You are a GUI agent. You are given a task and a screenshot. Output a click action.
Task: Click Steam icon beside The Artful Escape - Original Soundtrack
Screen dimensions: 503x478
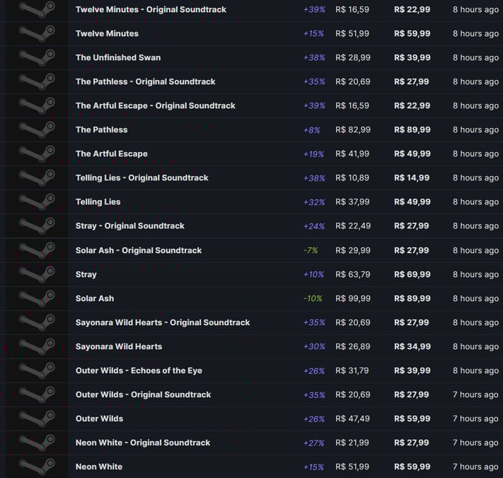pos(37,106)
